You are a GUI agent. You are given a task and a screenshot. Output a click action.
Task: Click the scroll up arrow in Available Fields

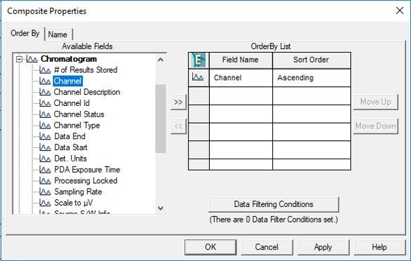(x=160, y=60)
